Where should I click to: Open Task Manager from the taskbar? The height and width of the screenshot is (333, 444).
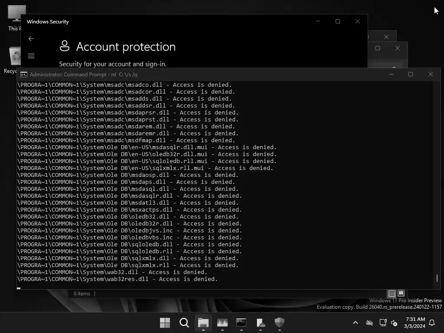tap(222, 323)
